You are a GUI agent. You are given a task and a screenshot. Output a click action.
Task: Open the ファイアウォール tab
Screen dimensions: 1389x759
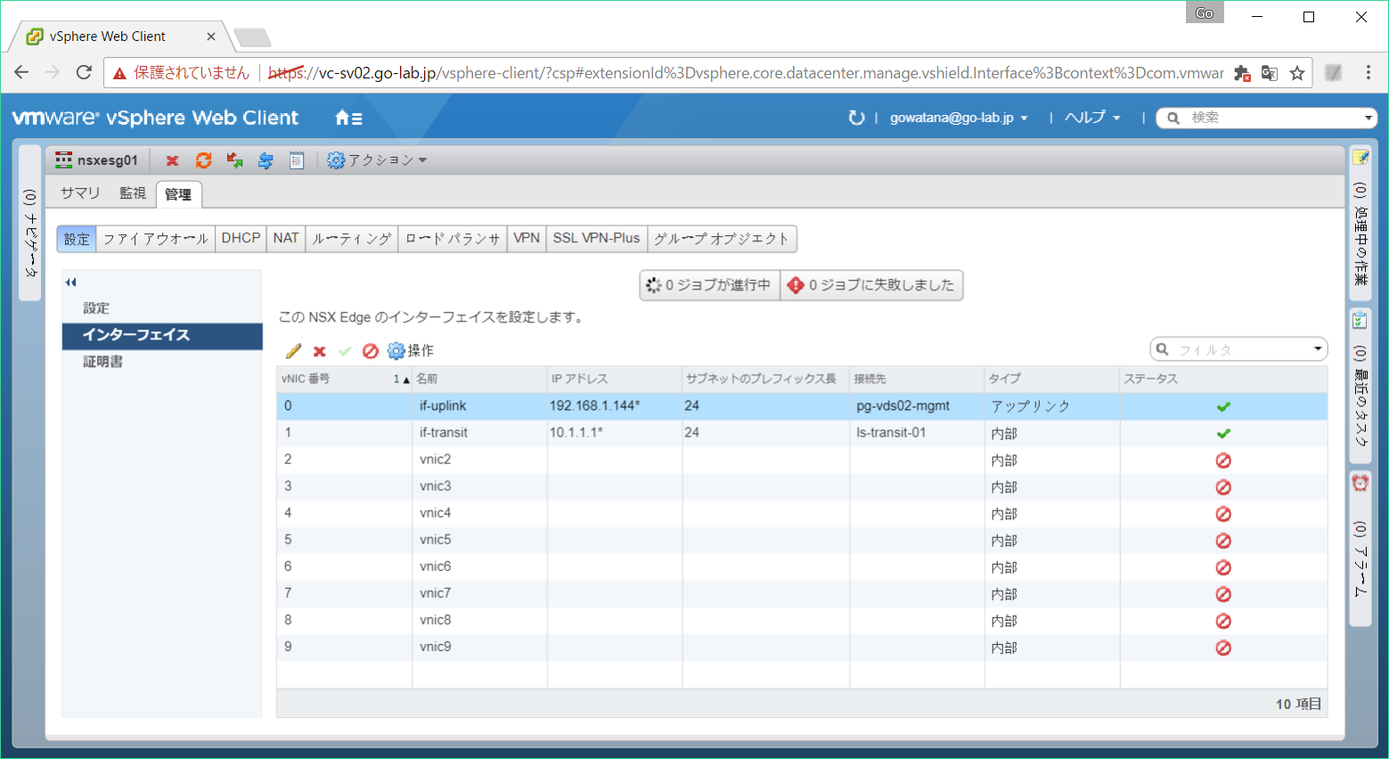(156, 239)
